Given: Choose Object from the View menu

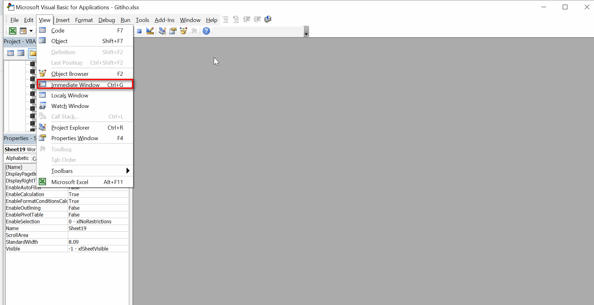Looking at the screenshot, I should click(85, 41).
